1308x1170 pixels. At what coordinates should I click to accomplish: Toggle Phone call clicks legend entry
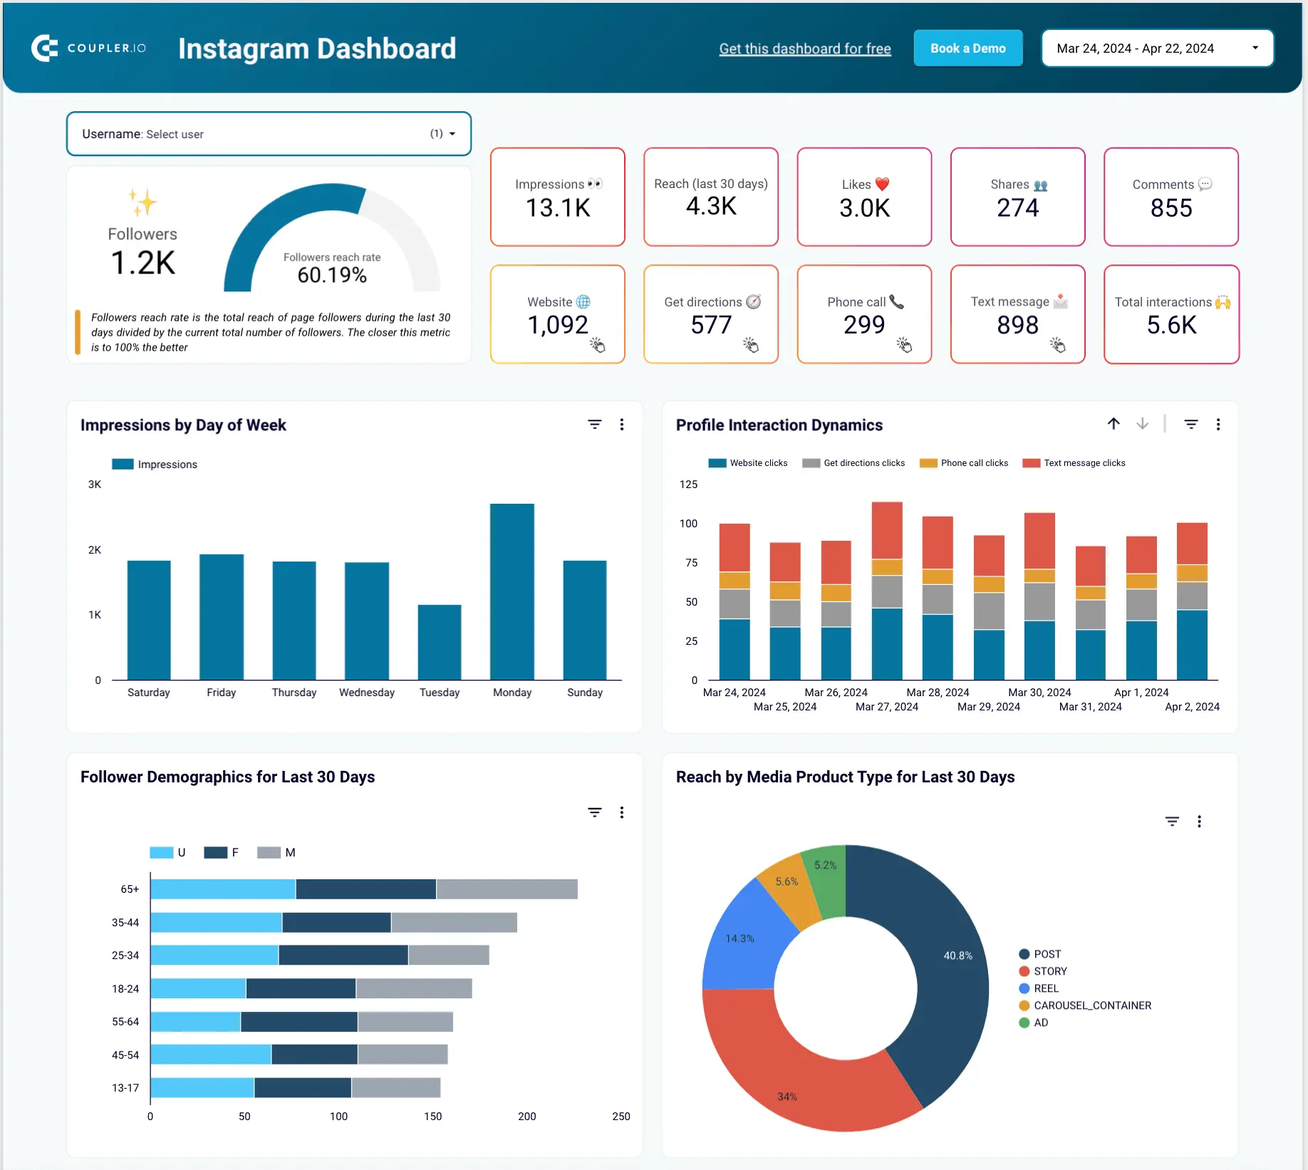964,463
